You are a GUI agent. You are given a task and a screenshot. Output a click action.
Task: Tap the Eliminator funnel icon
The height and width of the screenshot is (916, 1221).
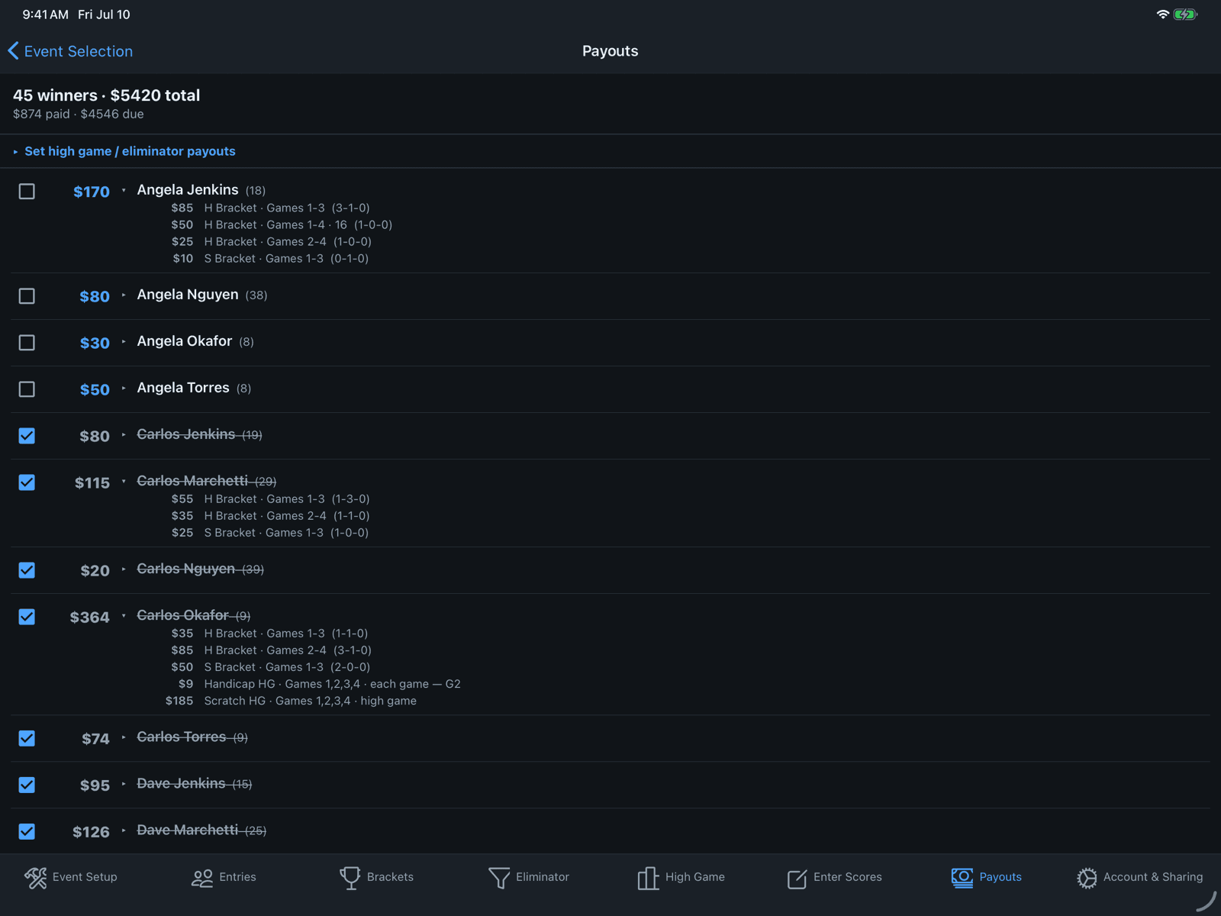[499, 878]
